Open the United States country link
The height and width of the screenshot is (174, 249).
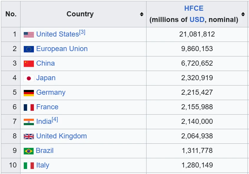[x=57, y=34]
